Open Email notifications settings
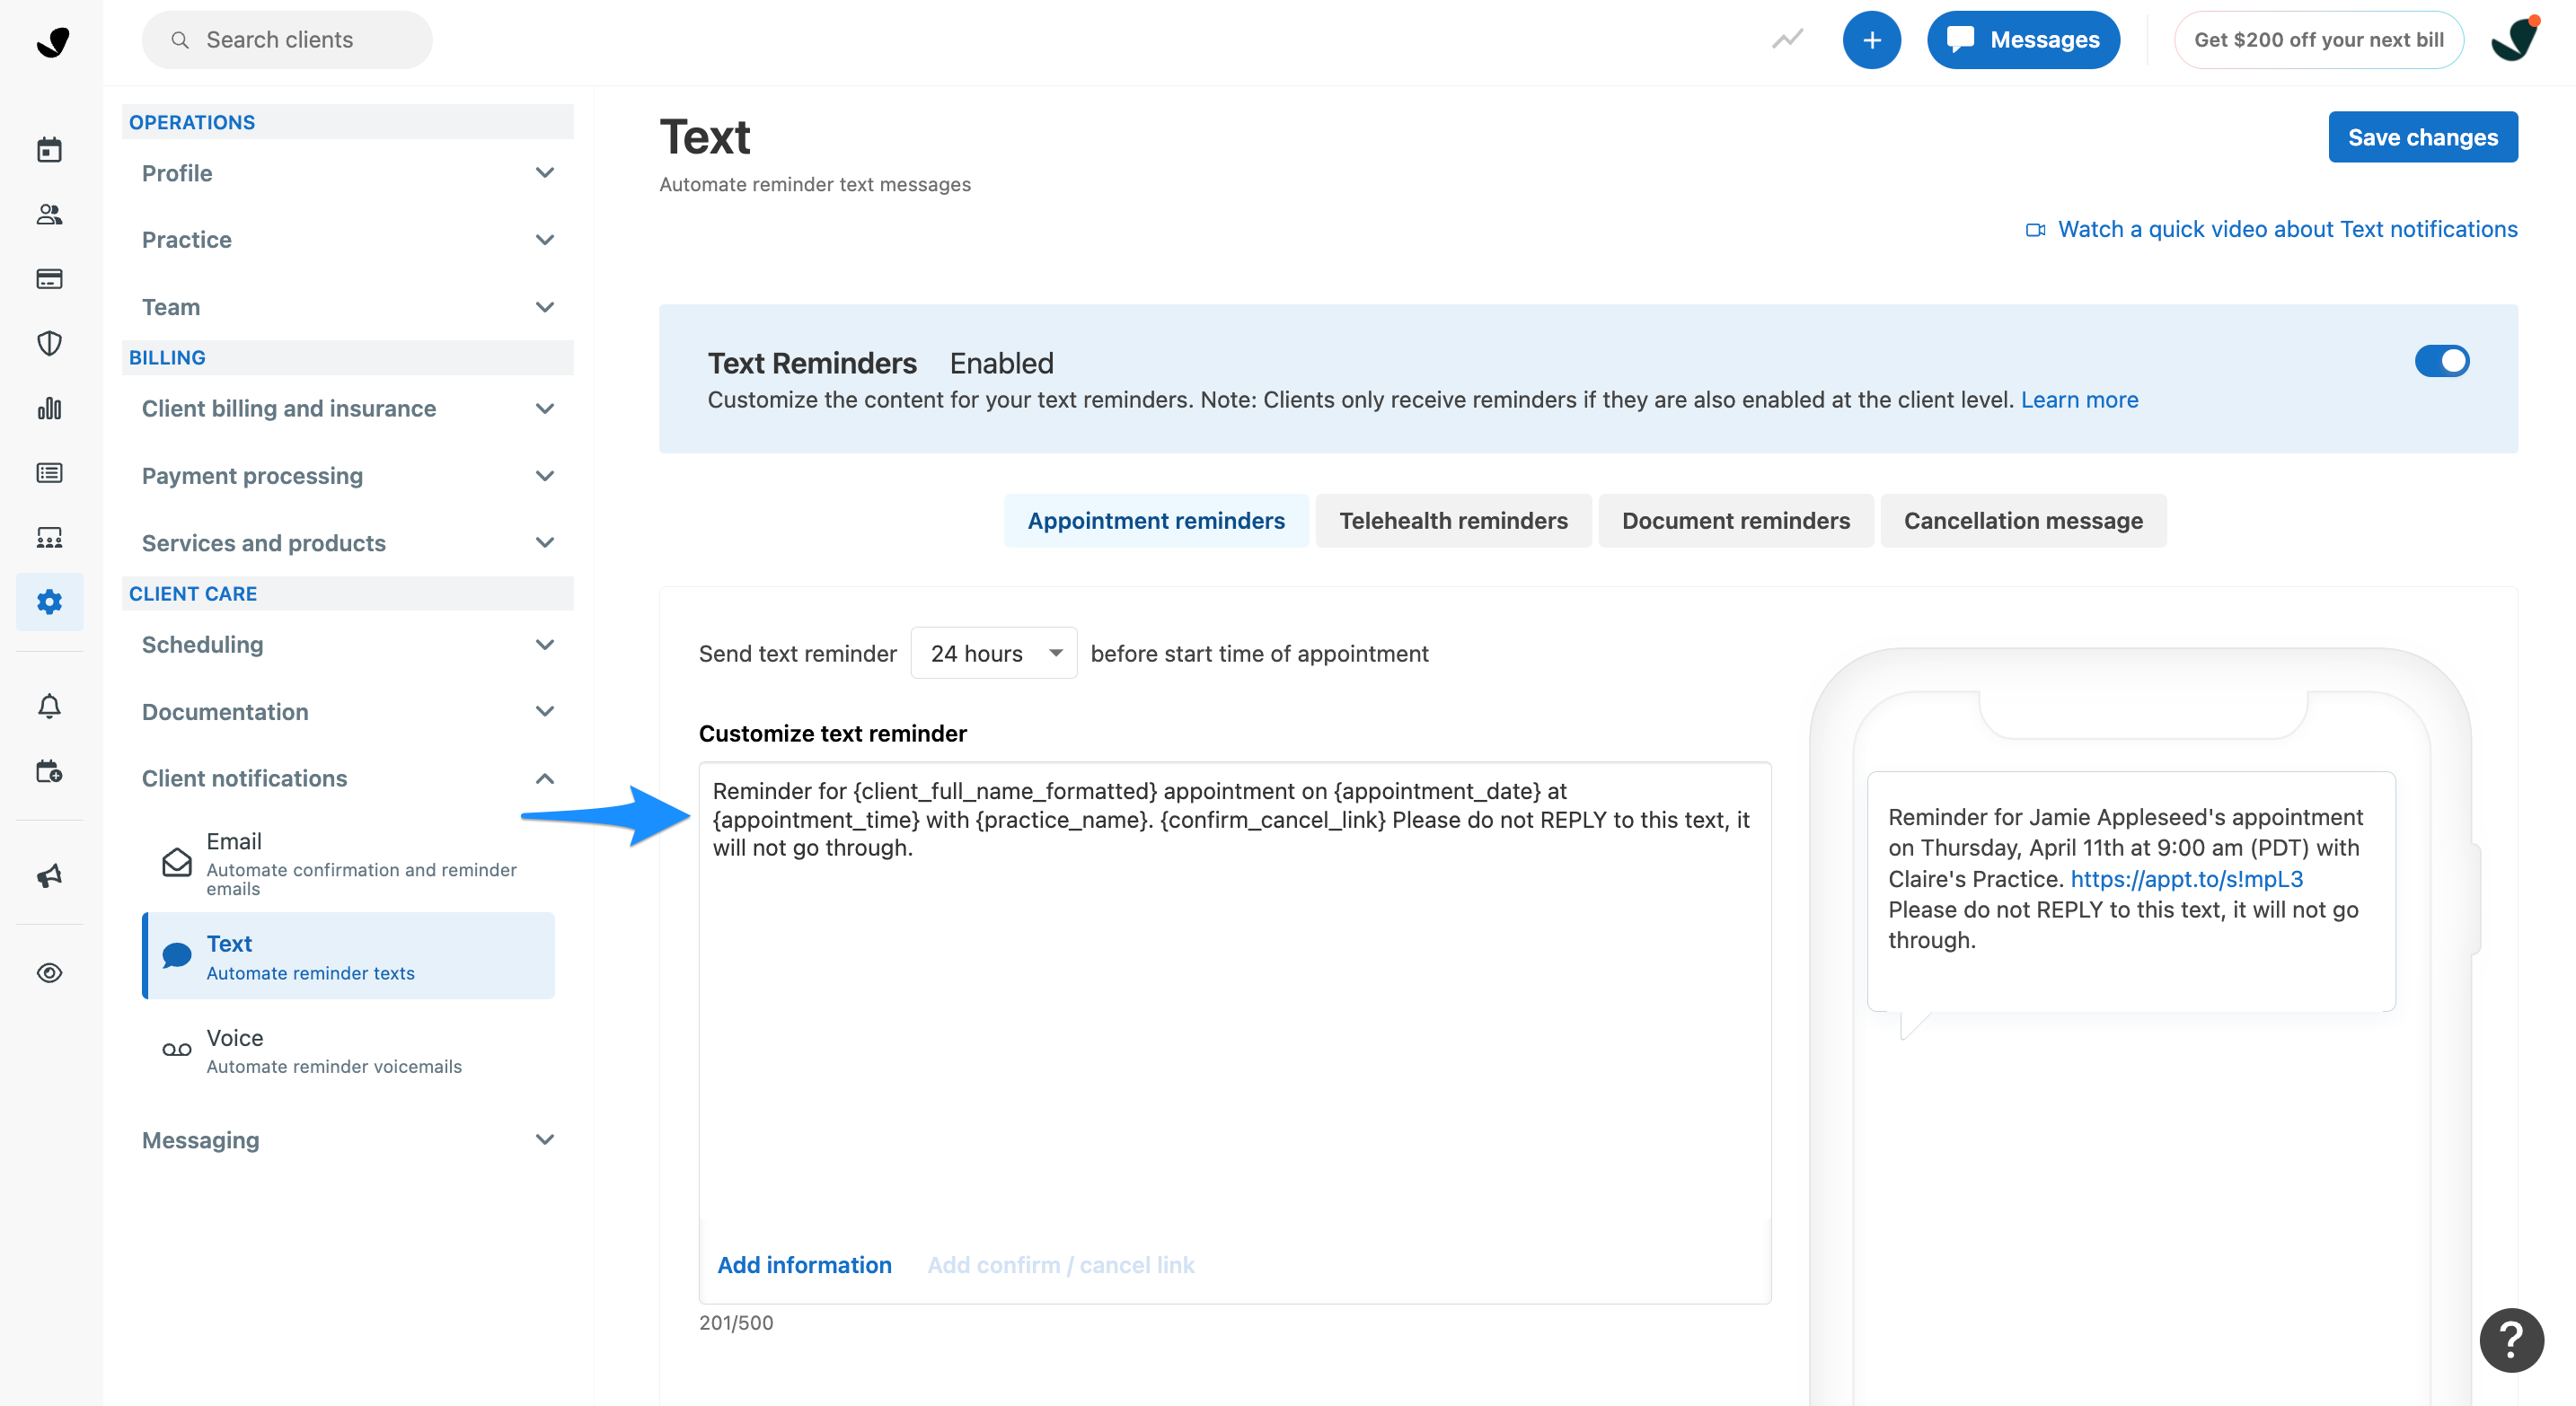 tap(348, 864)
